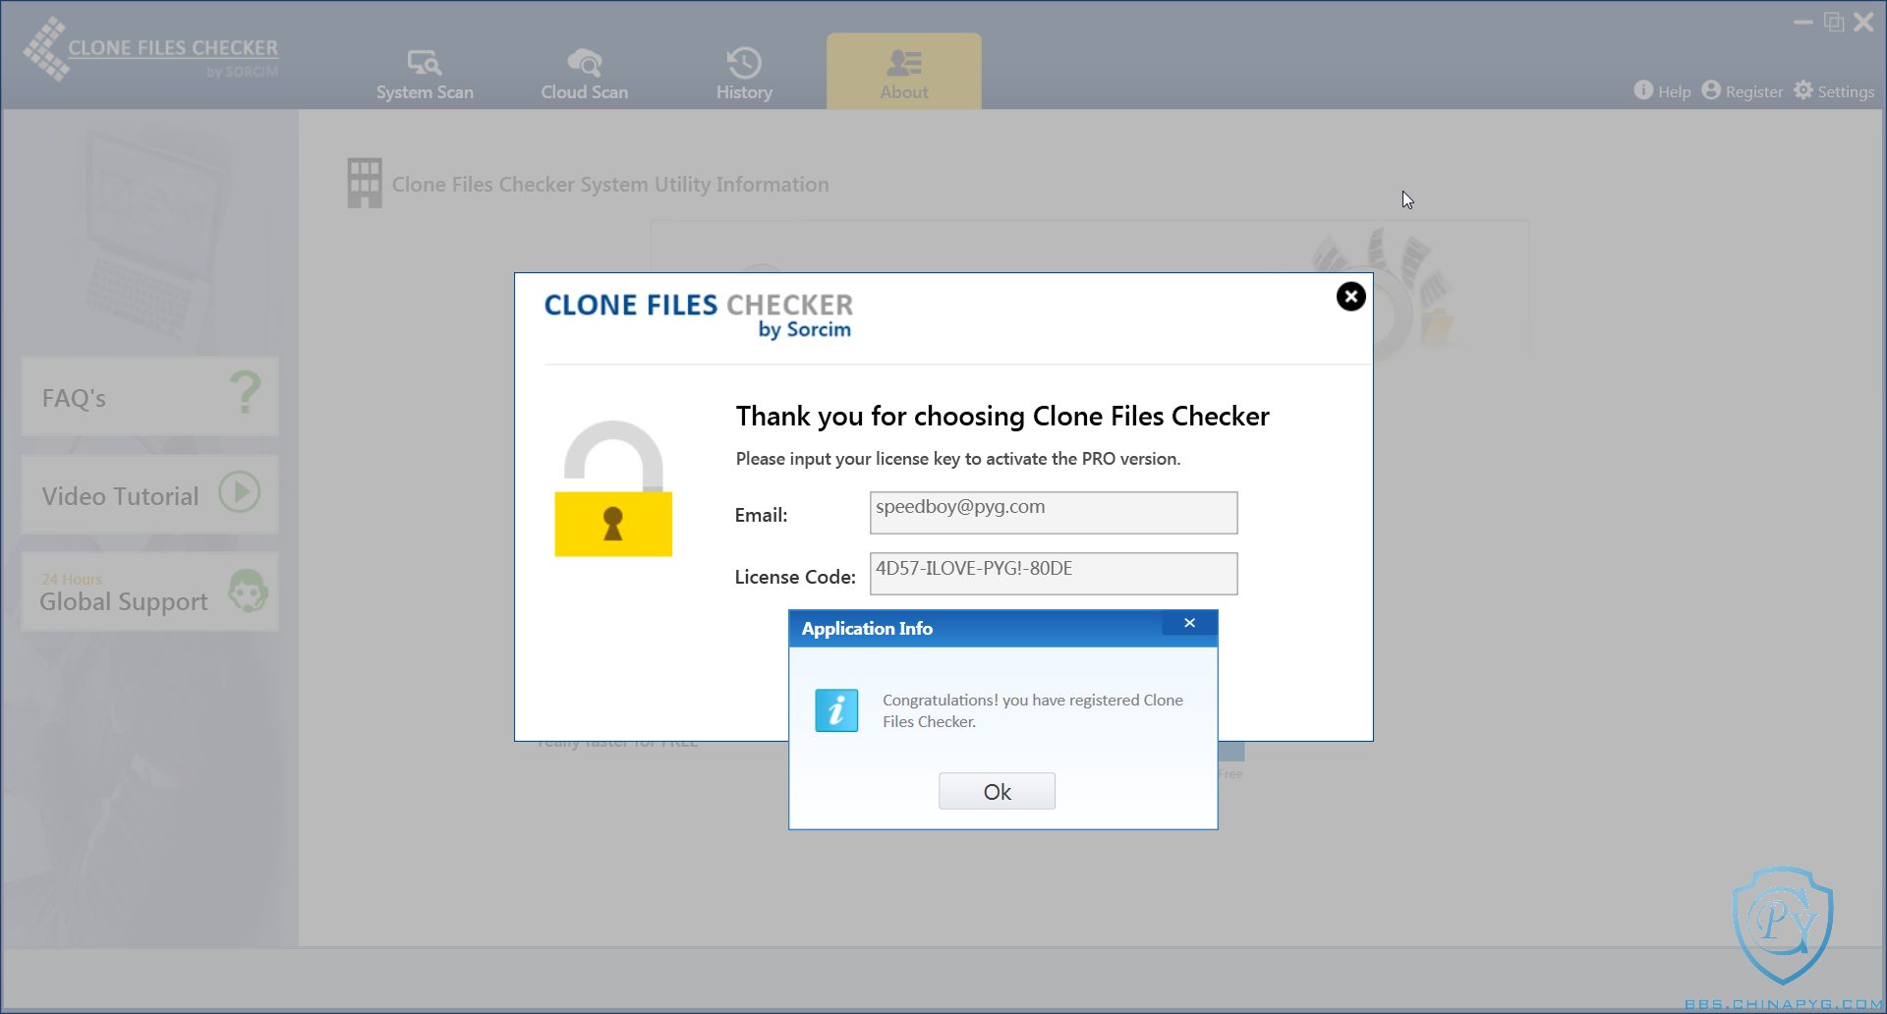Click the History clock icon
This screenshot has width=1887, height=1014.
(x=744, y=62)
